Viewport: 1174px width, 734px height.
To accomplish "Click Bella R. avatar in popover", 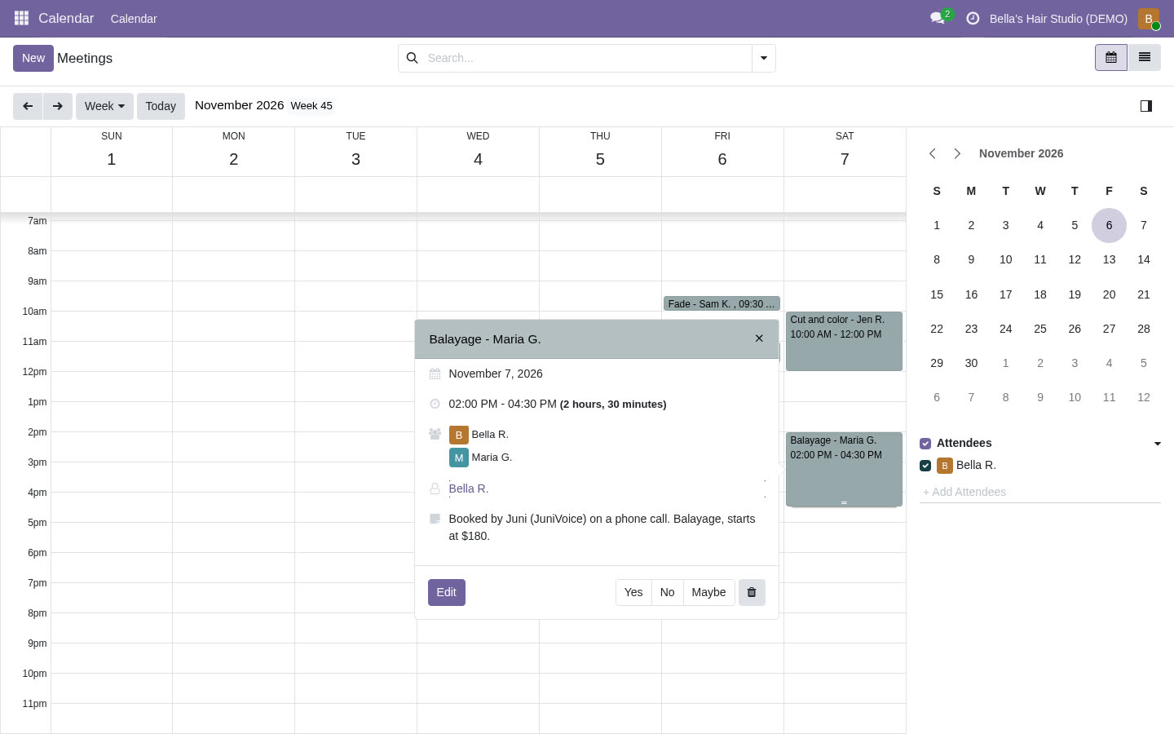I will tap(459, 435).
